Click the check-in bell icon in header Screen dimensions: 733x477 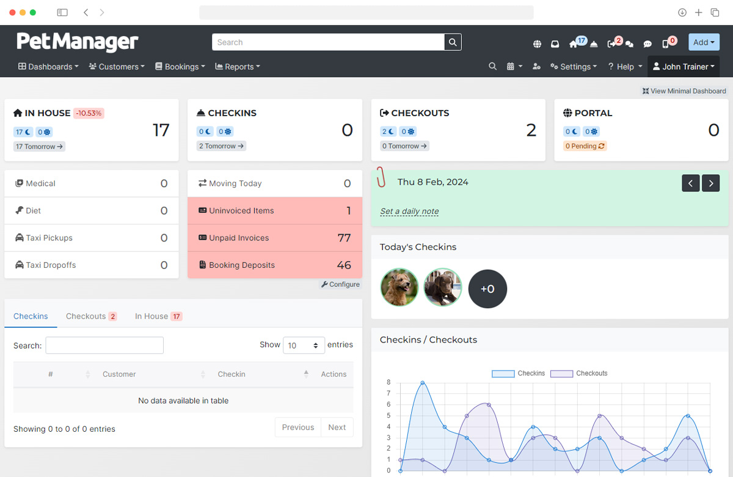coord(592,44)
